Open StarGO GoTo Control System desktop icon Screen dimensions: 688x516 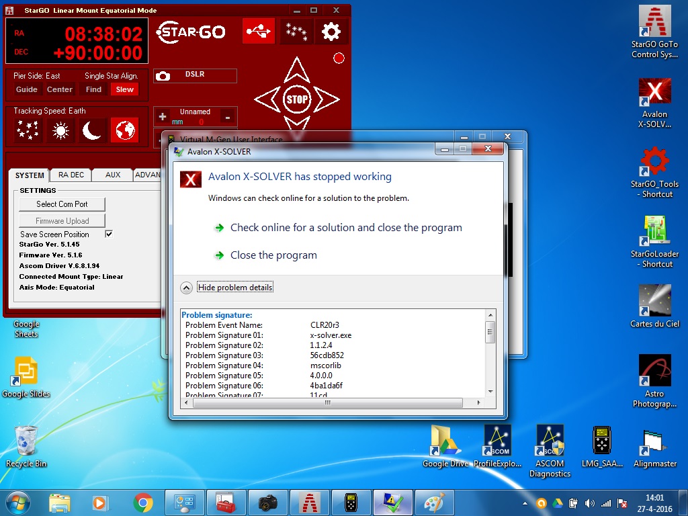(x=654, y=32)
